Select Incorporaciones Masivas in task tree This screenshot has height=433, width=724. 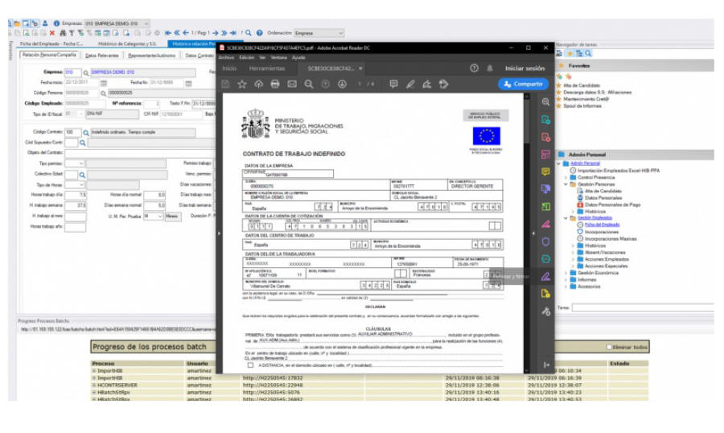(x=611, y=239)
